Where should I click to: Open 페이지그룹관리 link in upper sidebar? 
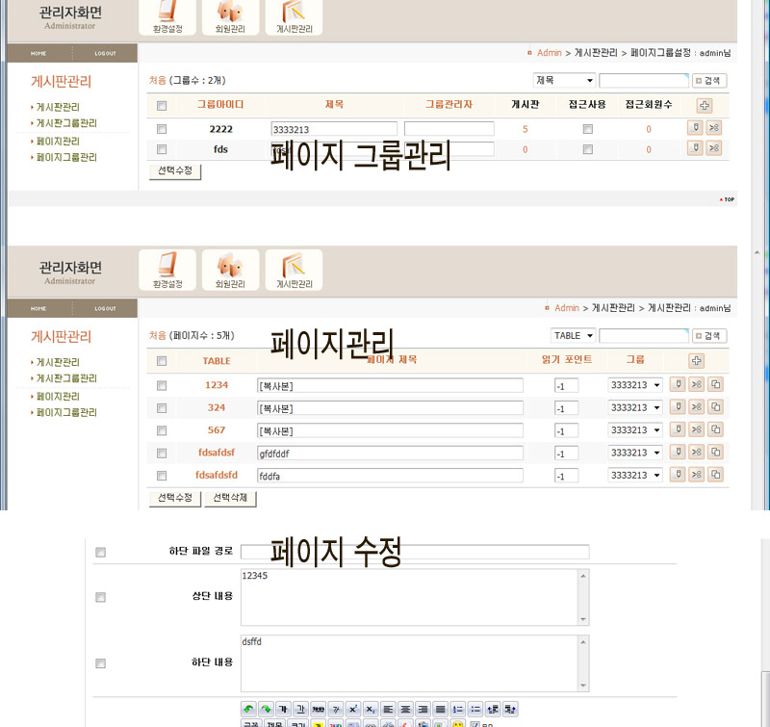pyautogui.click(x=66, y=157)
